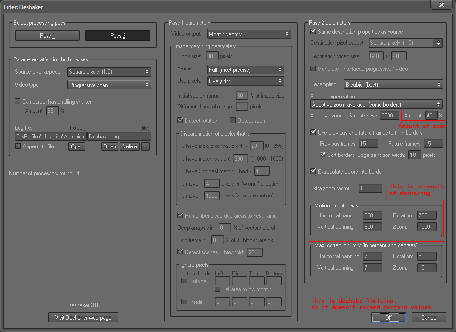
Task: Toggle Soft borders checkbox
Action: pos(323,155)
